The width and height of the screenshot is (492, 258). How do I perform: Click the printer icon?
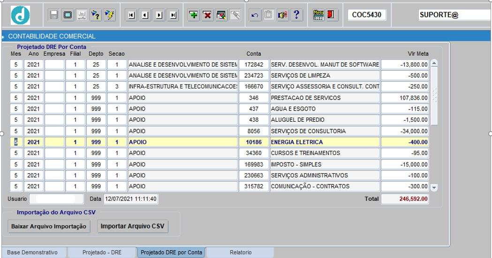coord(82,15)
